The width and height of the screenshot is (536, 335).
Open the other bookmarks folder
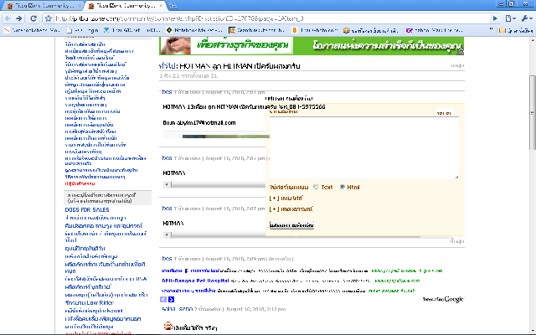[516, 30]
